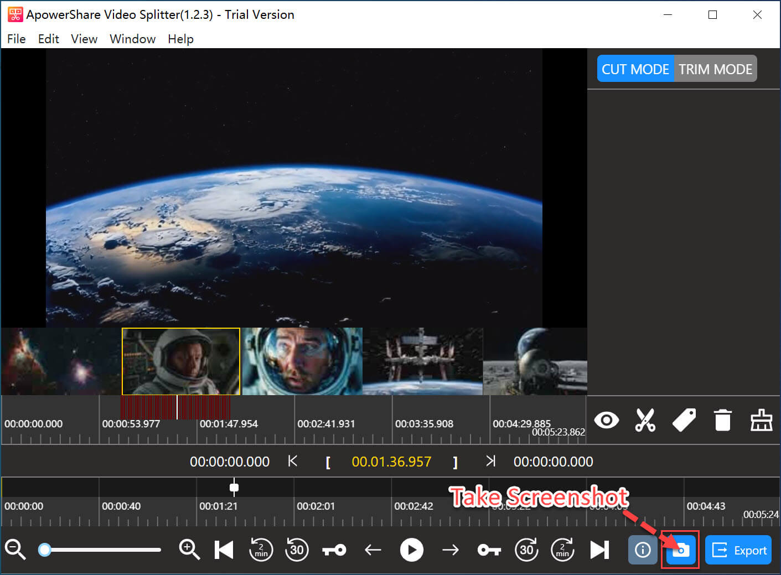Select the space station thumbnail
Image resolution: width=781 pixels, height=575 pixels.
422,361
